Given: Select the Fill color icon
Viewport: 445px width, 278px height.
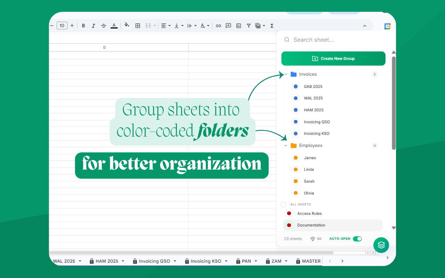Looking at the screenshot, I should (x=127, y=25).
